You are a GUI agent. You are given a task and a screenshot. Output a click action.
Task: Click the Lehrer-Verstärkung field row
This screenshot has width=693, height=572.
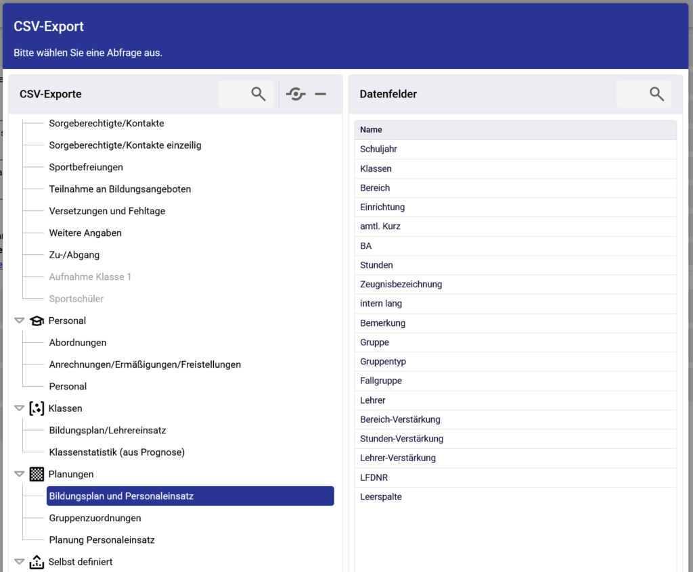[515, 458]
